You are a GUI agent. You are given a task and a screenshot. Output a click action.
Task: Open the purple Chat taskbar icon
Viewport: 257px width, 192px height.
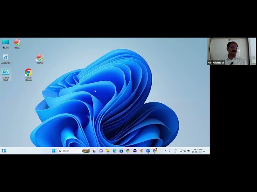[101, 151]
